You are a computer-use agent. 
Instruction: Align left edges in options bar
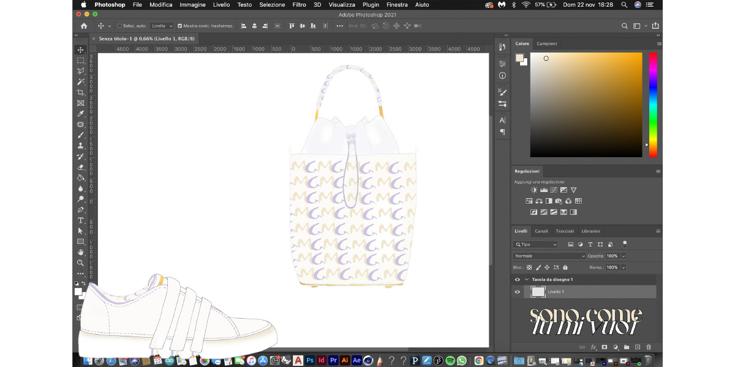(244, 26)
